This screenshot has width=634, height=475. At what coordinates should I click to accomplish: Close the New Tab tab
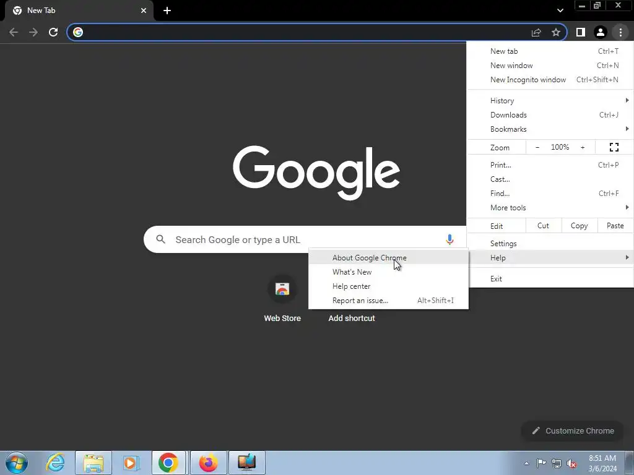(x=144, y=11)
